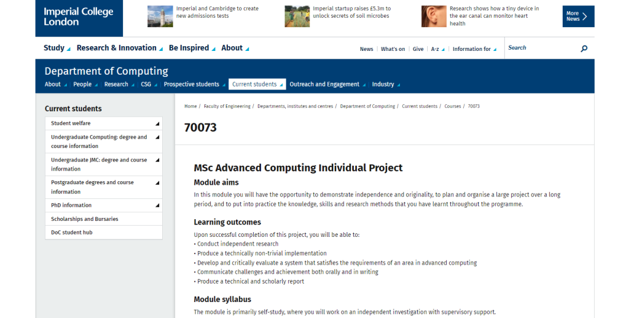Image resolution: width=639 pixels, height=318 pixels.
Task: Open headline Imperial startup raises £5.3m
Action: coord(351,12)
